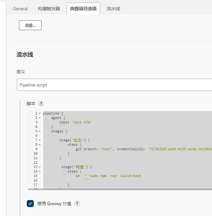The height and width of the screenshot is (216, 212).
Task: Fold the steps block on line 8
Action: click(x=40, y=145)
